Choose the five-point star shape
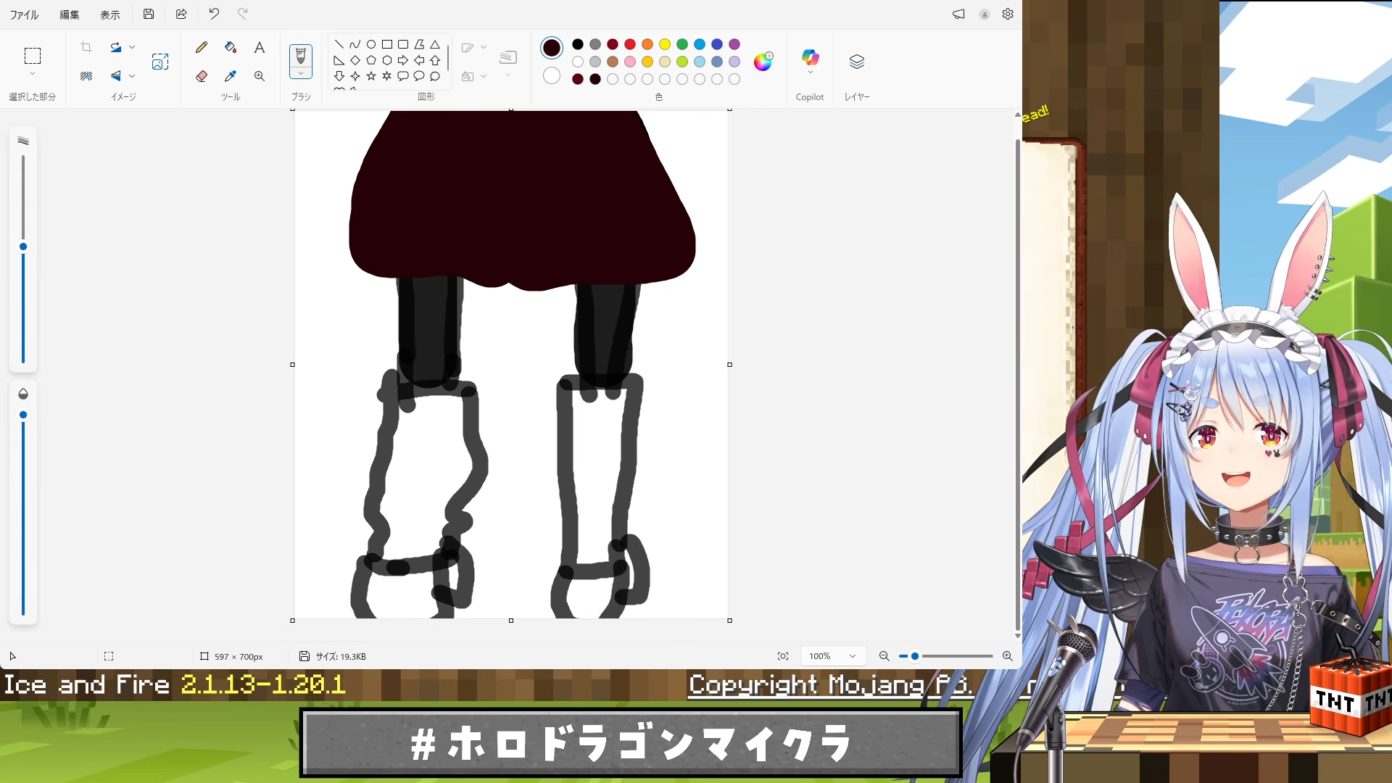1392x783 pixels. point(371,76)
